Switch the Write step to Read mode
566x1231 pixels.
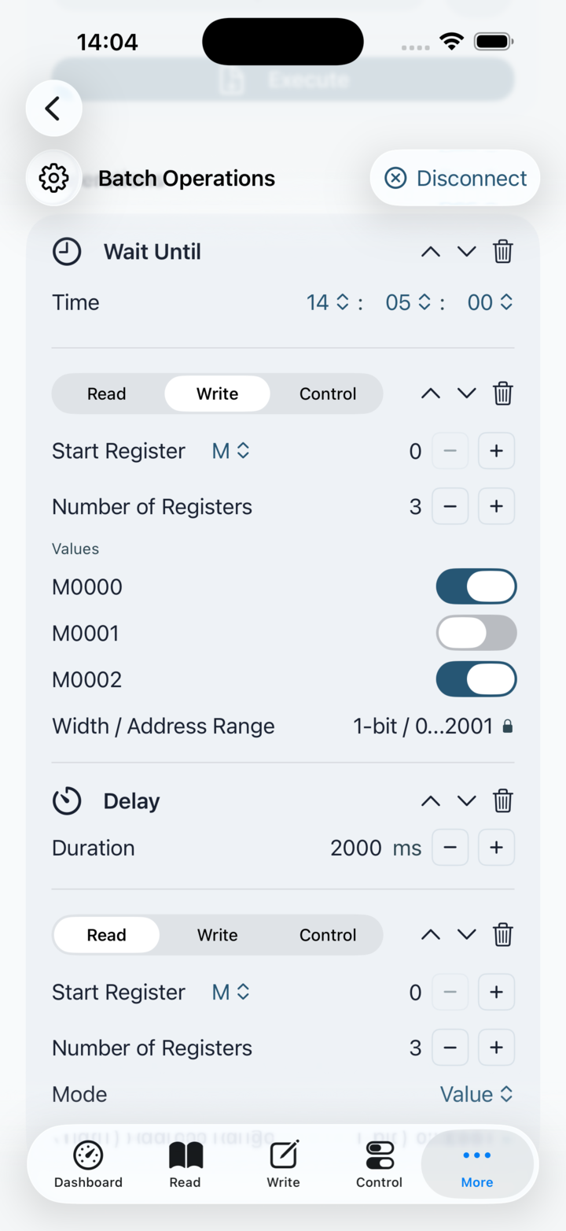click(107, 394)
